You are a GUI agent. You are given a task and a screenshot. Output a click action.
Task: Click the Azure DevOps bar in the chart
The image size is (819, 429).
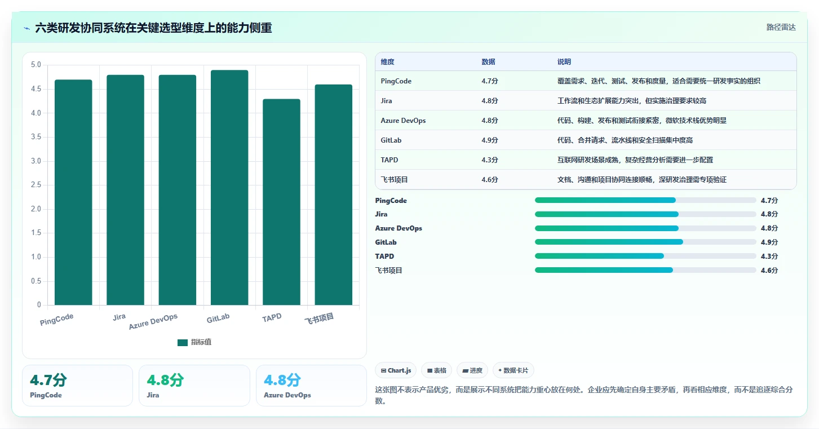[177, 190]
